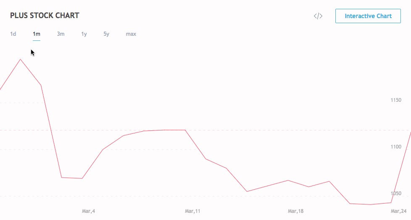Switch to the 1y range
Viewport: 411px width, 220px height.
[x=84, y=34]
